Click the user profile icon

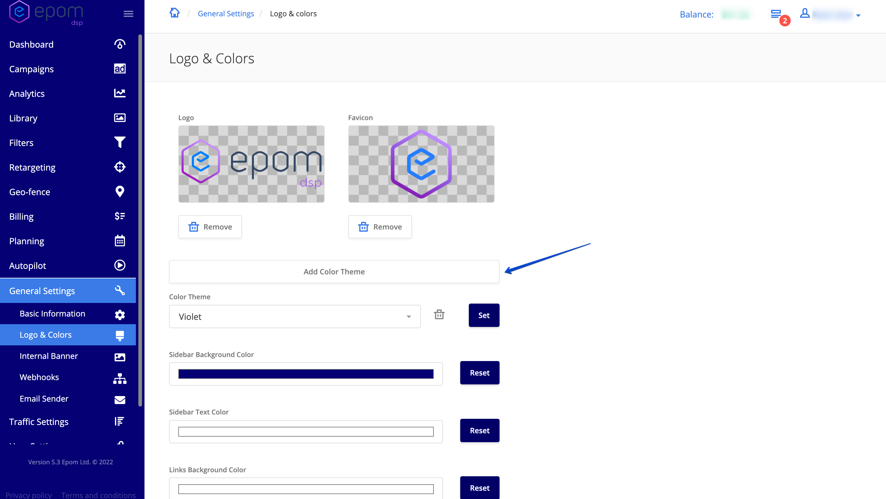(x=805, y=14)
